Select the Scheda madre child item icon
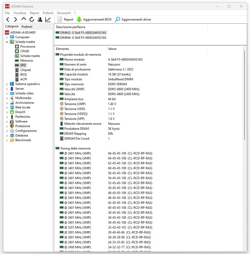Screen dimensions: 250x254 coord(17,56)
